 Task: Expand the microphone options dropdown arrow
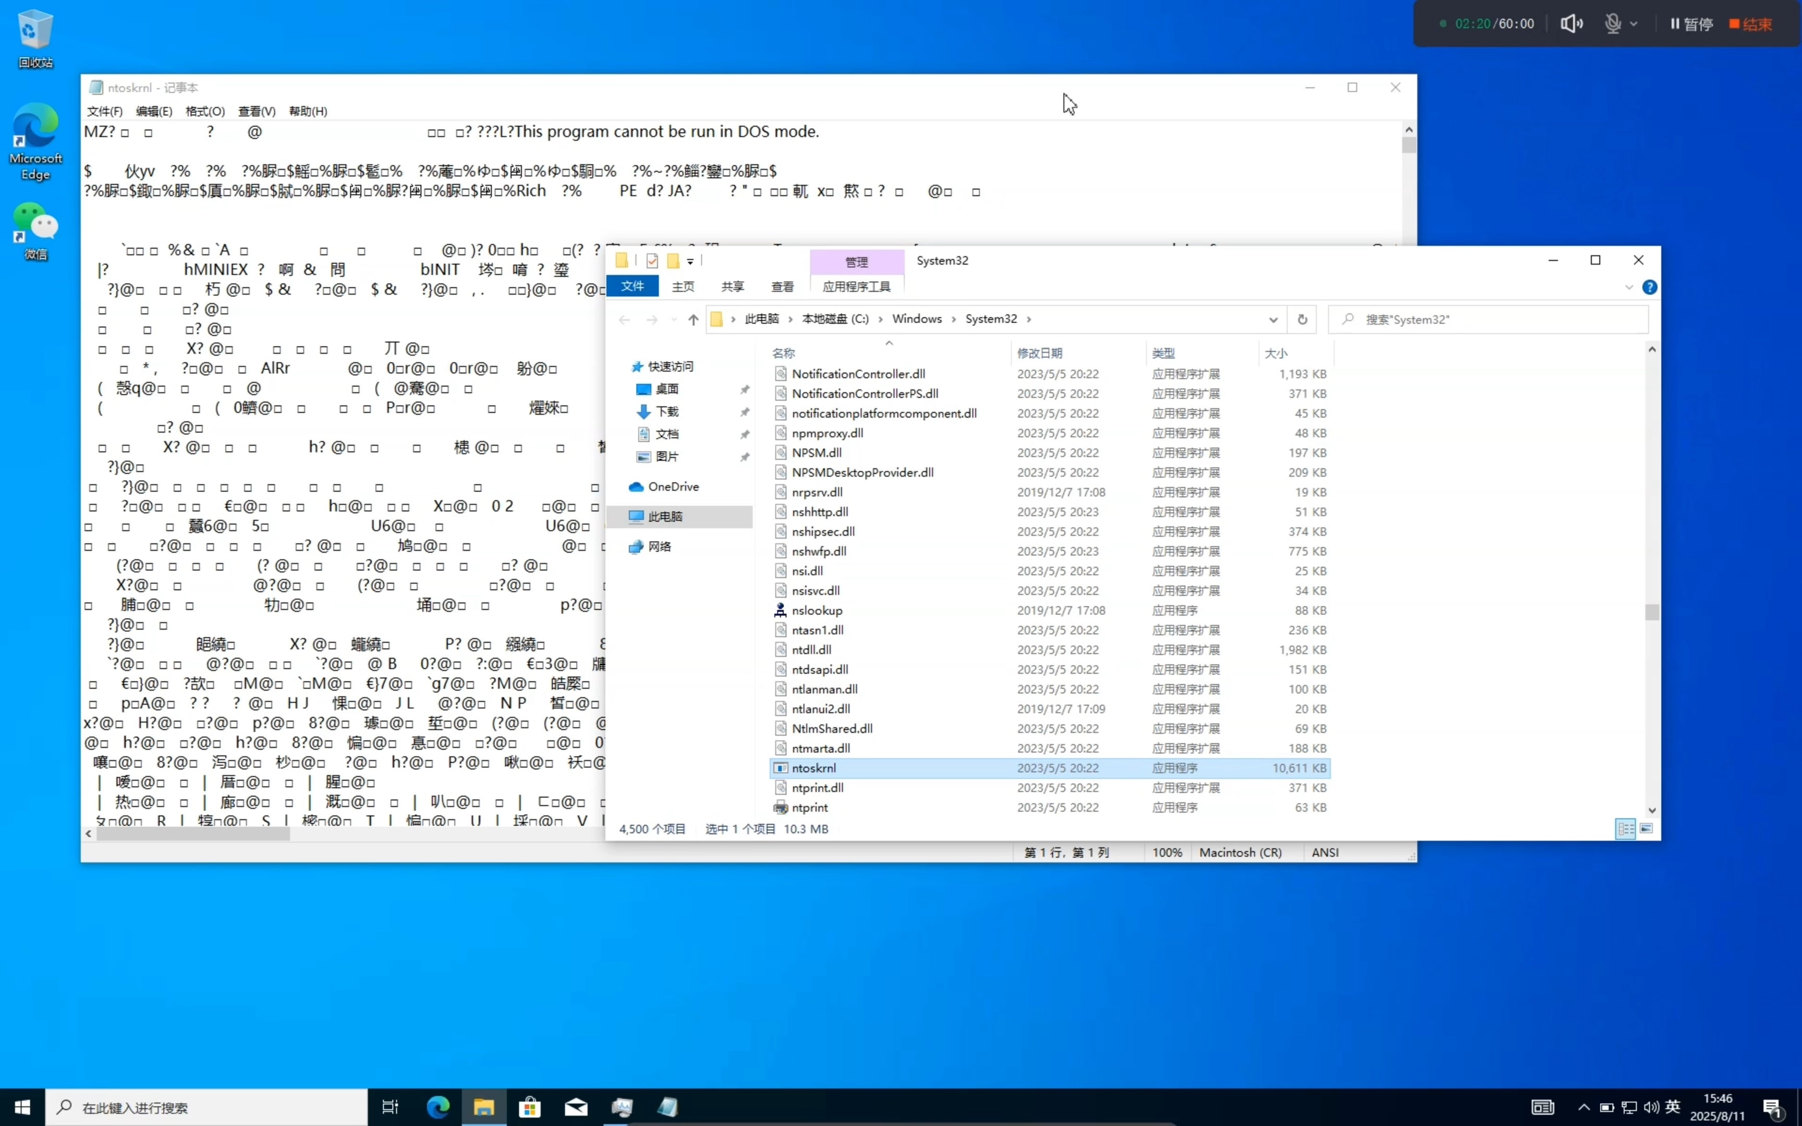[1634, 24]
